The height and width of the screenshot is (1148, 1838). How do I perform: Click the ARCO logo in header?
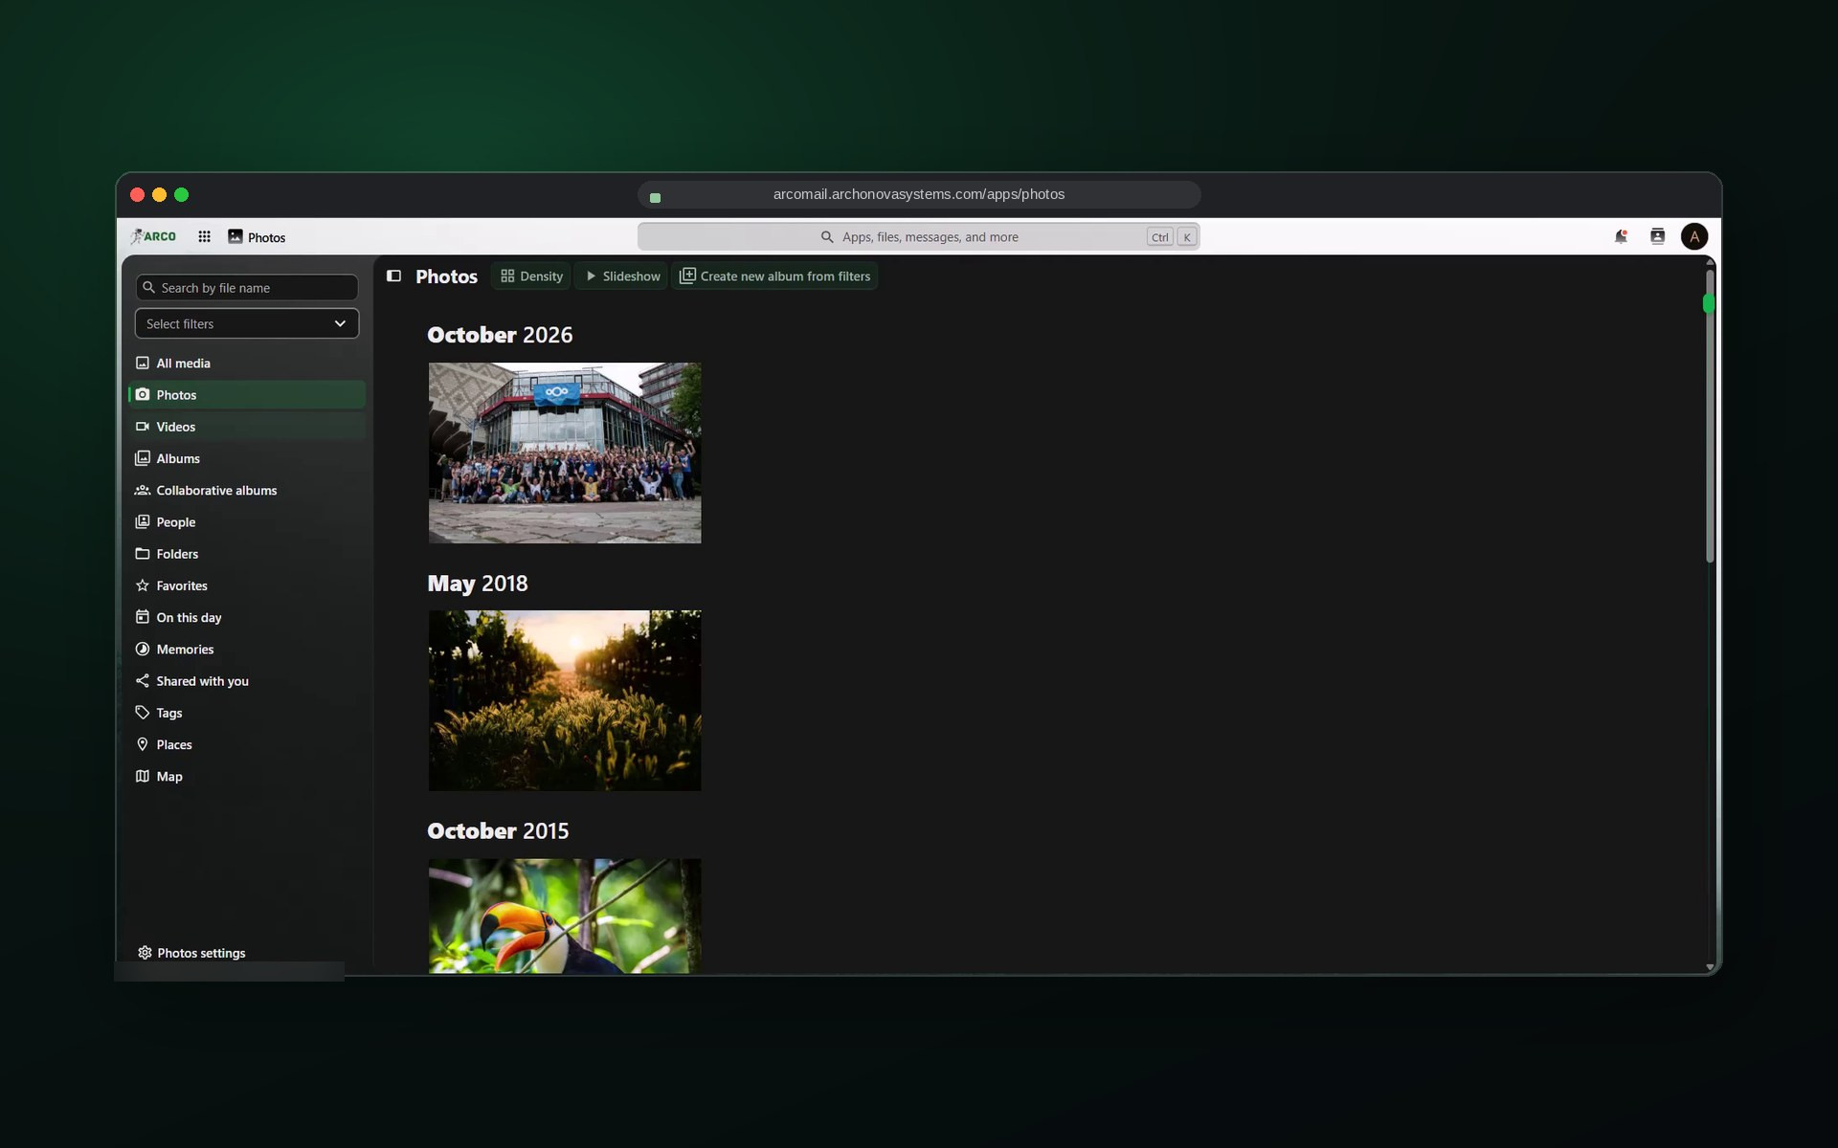point(153,236)
